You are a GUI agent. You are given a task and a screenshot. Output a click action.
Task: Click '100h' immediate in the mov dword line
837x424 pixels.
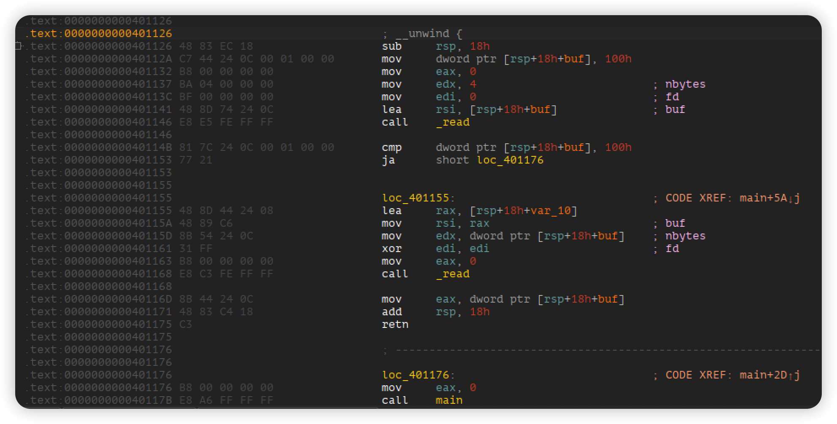tap(618, 59)
